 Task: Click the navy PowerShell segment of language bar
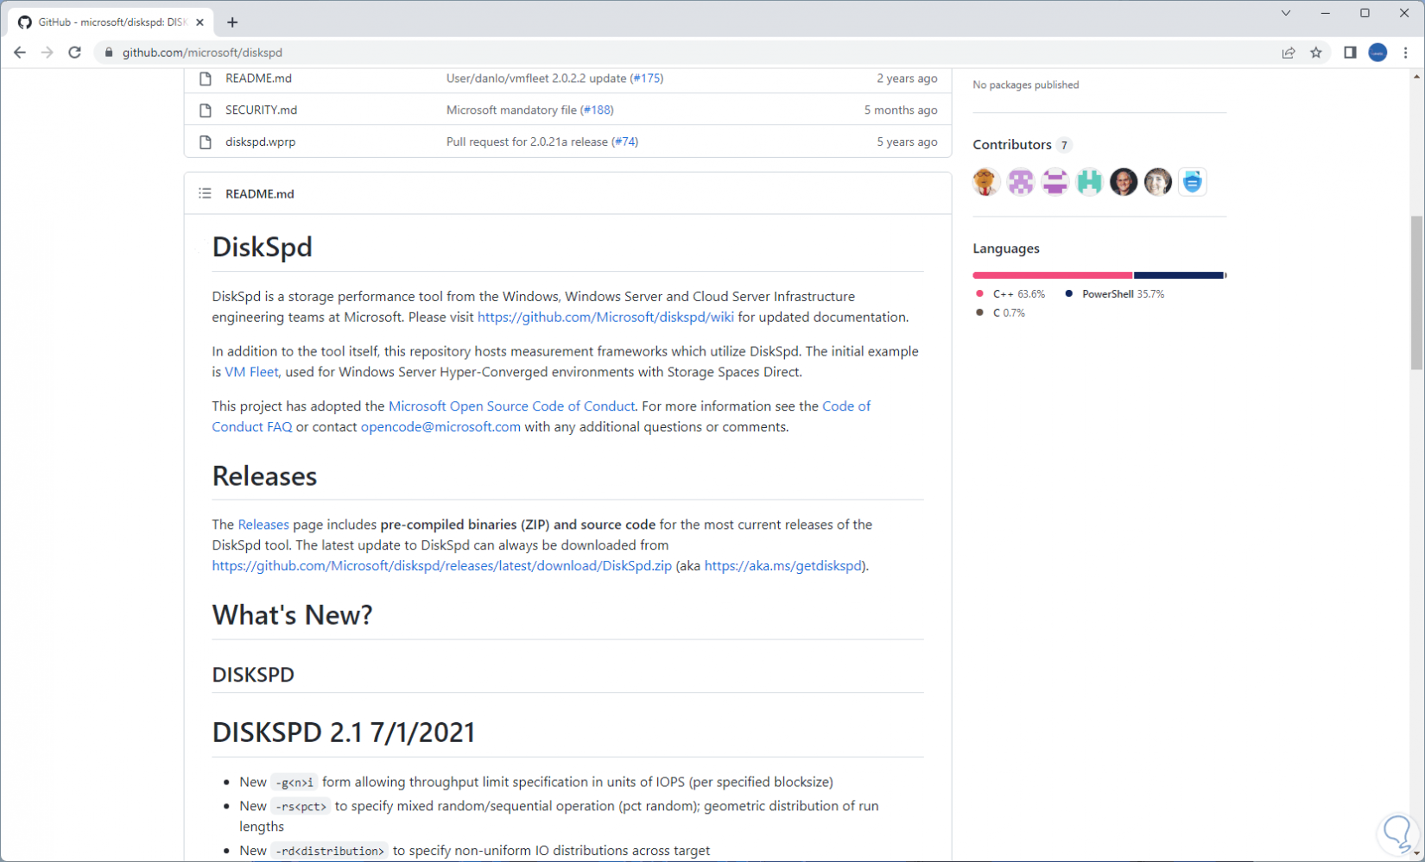click(x=1179, y=275)
